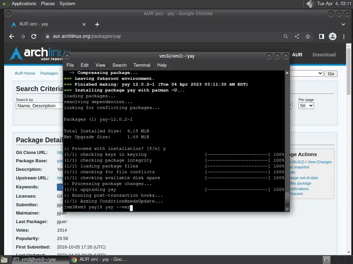This screenshot has height=264, width=353.
Task: Open Search by Name, Description dropdown
Action: [39, 106]
